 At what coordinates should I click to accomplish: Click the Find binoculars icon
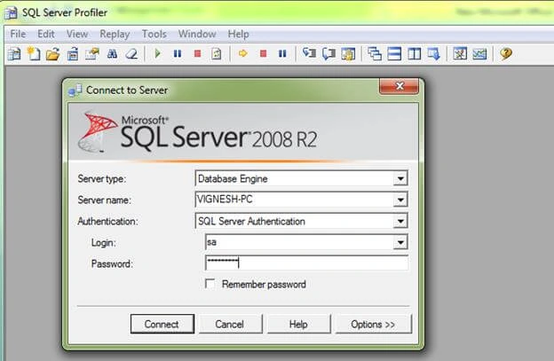(113, 54)
